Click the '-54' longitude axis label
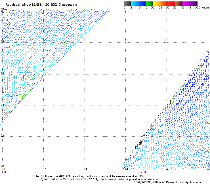 (85, 169)
